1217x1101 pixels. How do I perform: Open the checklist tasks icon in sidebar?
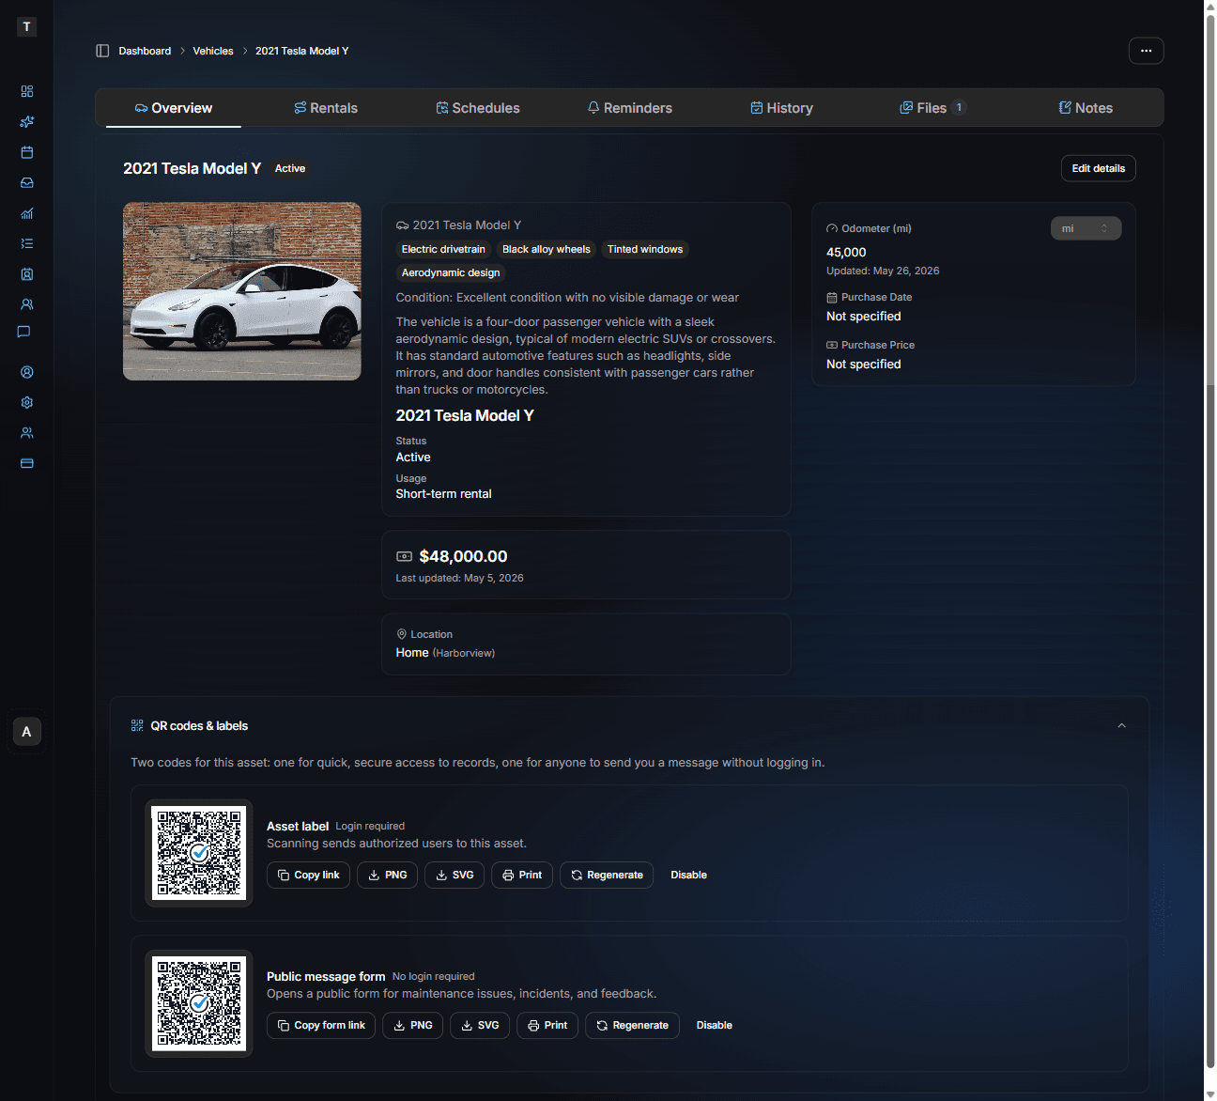pyautogui.click(x=26, y=243)
